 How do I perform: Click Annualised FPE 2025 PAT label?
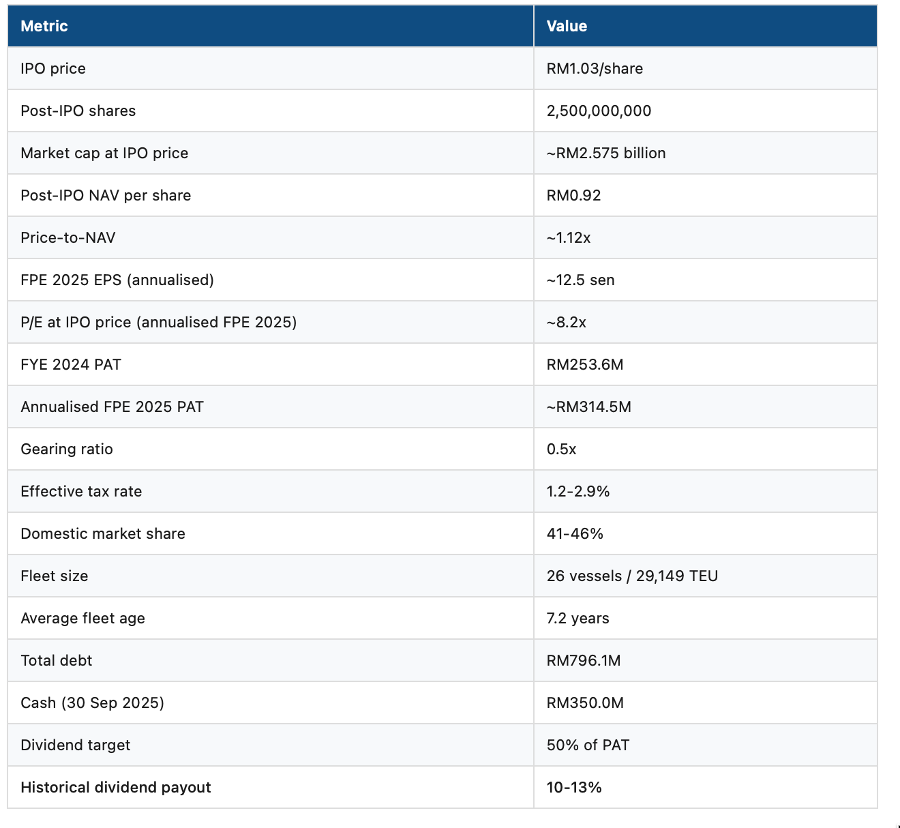pyautogui.click(x=112, y=406)
